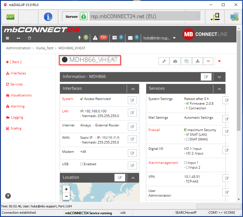Image resolution: width=243 pixels, height=217 pixels.
Task: Click the dotted circle refresh icon
Action: click(x=29, y=38)
